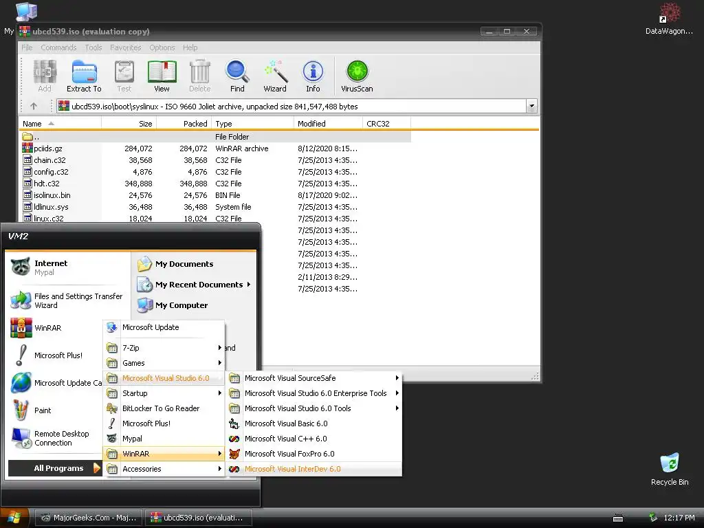Image resolution: width=704 pixels, height=528 pixels.
Task: Select chain.c32 in the file list
Action: click(x=215, y=160)
